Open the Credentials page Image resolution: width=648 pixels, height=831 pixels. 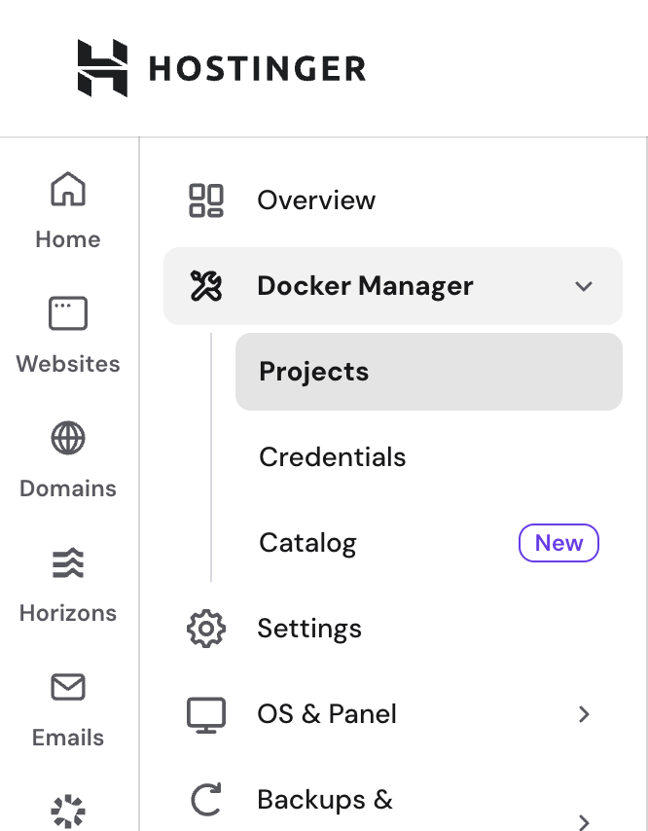[332, 456]
